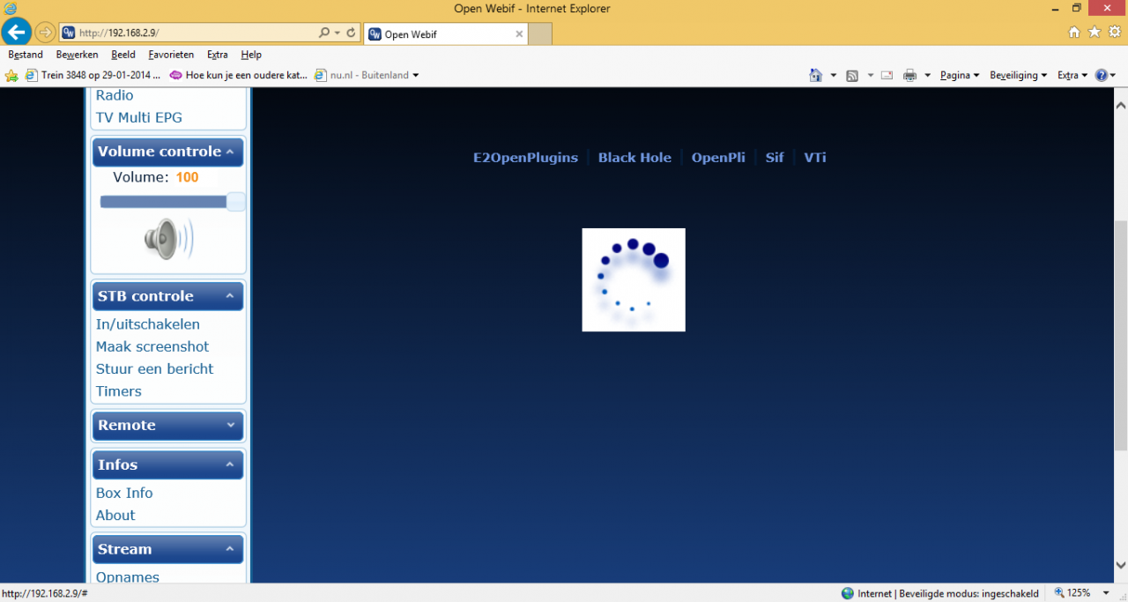Open the address bar autocomplete dropdown arrow

(x=338, y=33)
